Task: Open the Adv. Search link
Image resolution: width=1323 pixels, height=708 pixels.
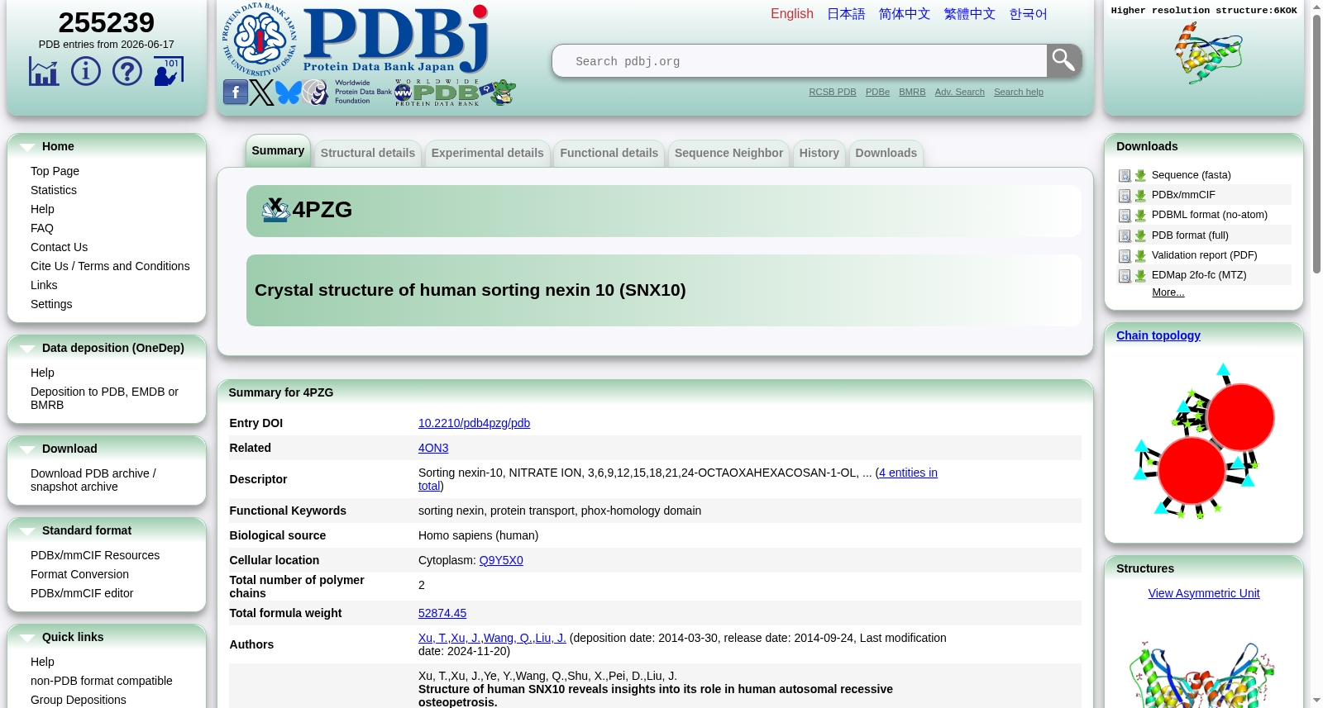Action: [960, 92]
